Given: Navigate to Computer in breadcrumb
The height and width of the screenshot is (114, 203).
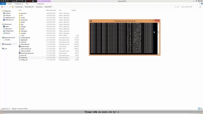Looking at the screenshot, I should point(19,7).
